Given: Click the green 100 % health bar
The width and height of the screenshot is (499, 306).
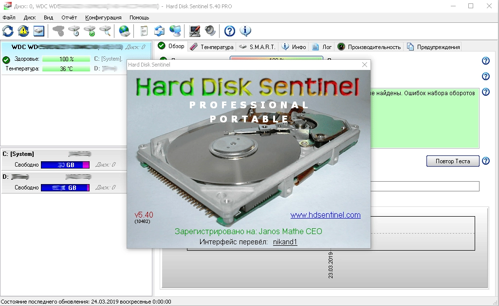Looking at the screenshot, I should 66,59.
